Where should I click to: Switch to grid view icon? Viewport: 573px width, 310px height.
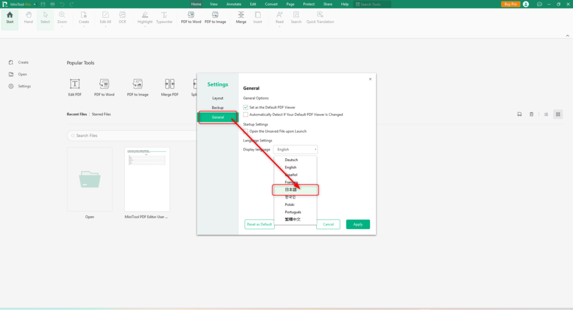point(558,114)
